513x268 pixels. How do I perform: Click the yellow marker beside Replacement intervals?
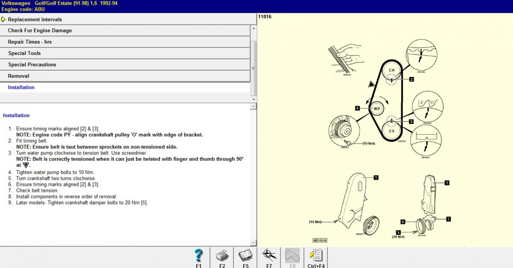(x=3, y=19)
